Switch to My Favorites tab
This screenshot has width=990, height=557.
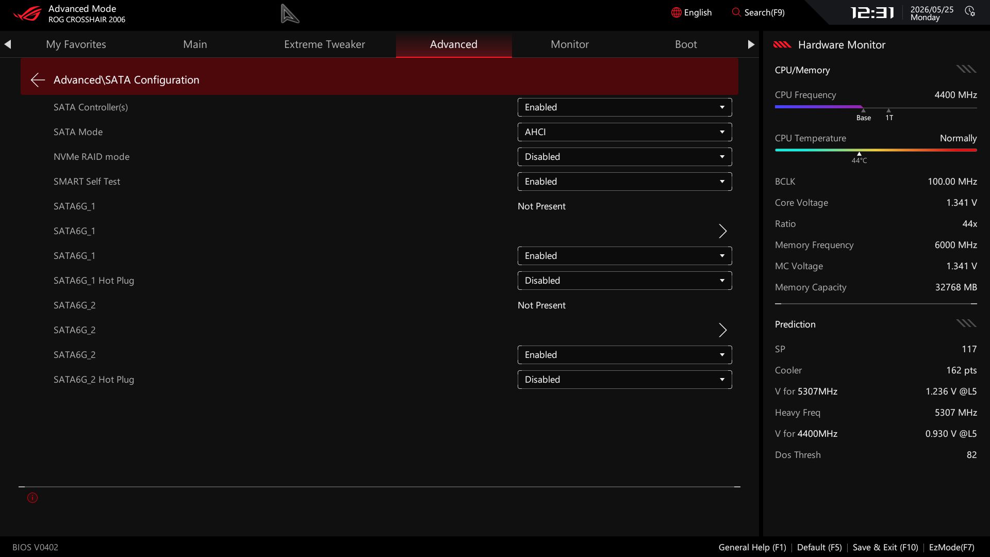pyautogui.click(x=76, y=44)
